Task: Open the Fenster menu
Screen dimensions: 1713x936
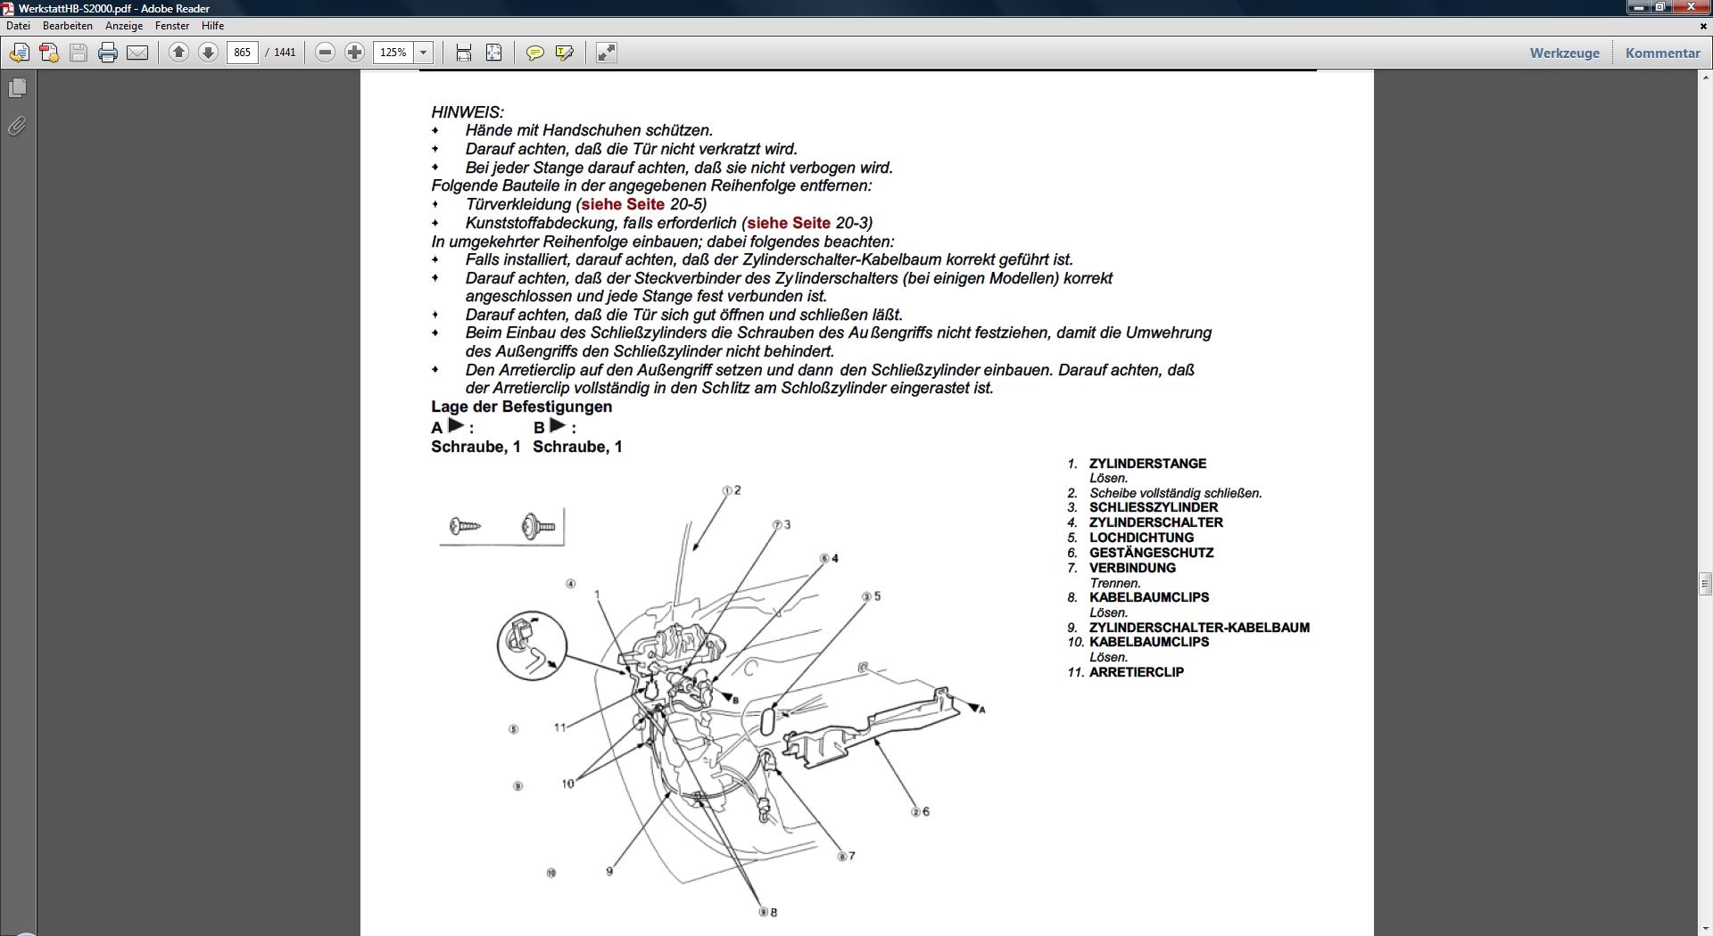Action: 172,26
